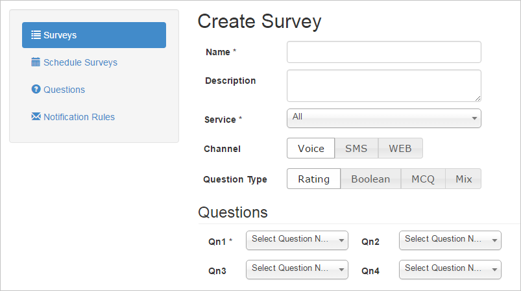521x291 pixels.
Task: Select the SMS channel option
Action: tap(356, 148)
